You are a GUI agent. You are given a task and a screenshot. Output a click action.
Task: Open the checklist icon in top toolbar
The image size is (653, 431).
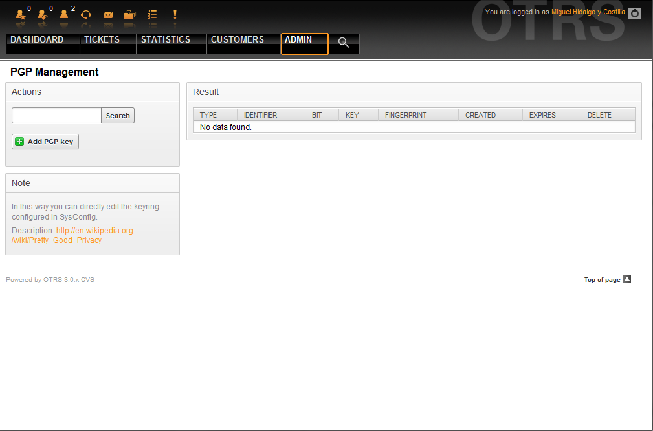pos(152,14)
